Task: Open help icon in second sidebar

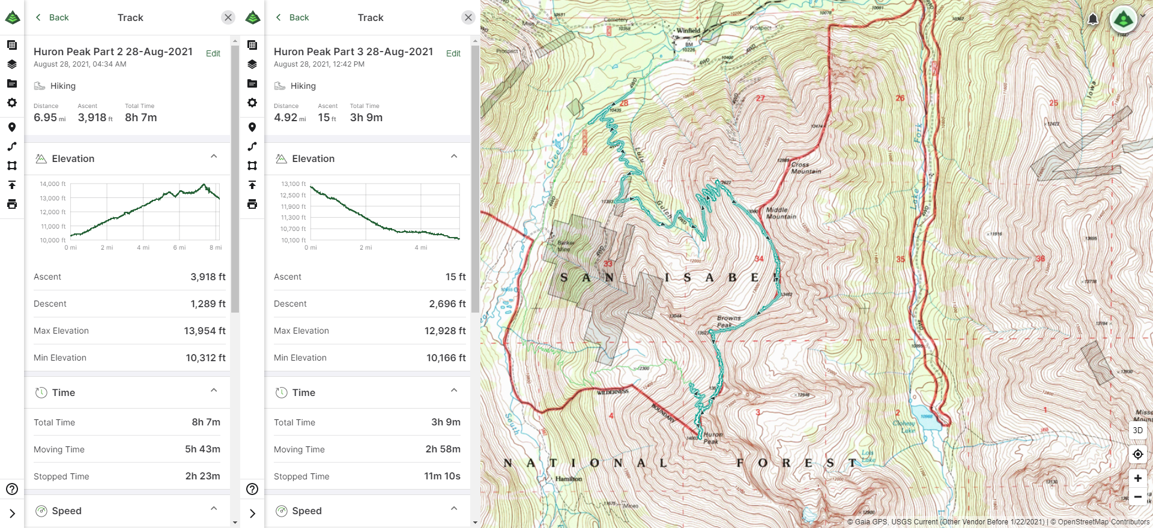Action: pyautogui.click(x=252, y=489)
